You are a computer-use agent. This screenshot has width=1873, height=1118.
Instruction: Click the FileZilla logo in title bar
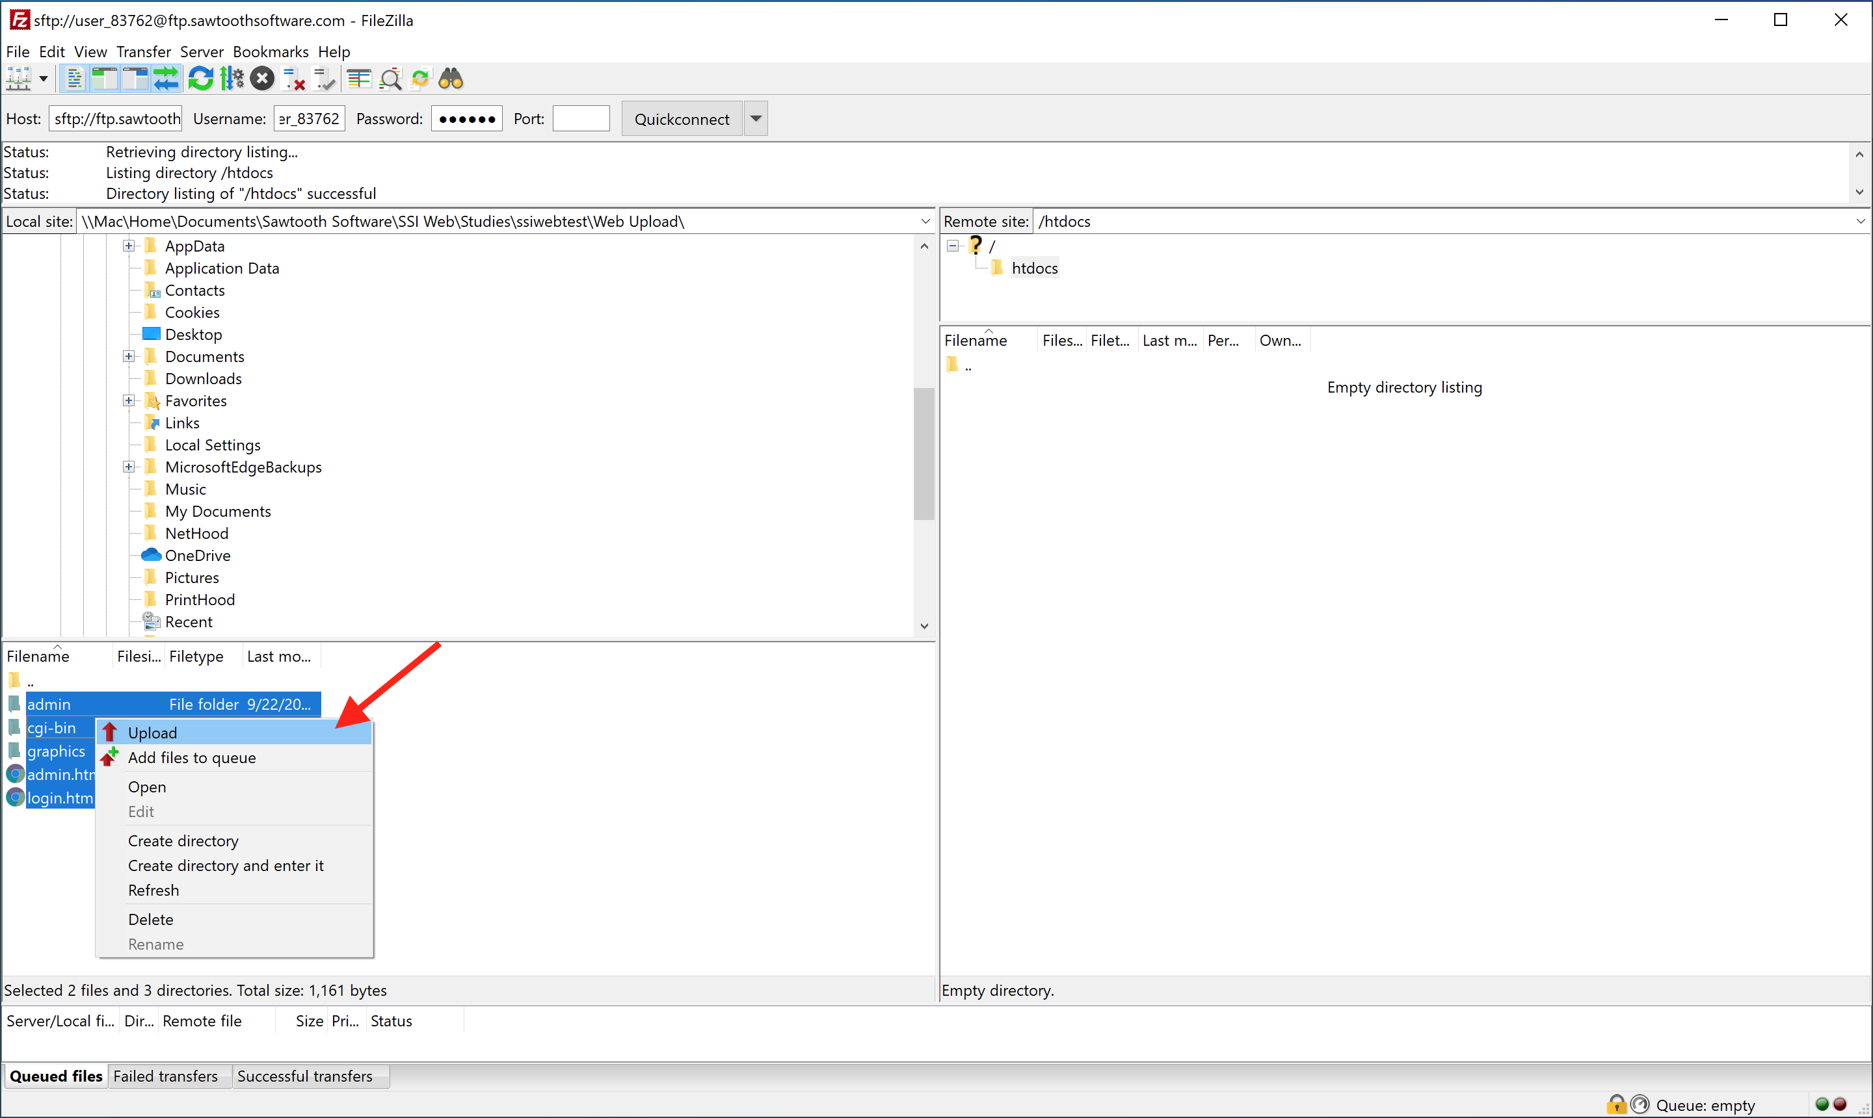tap(19, 19)
